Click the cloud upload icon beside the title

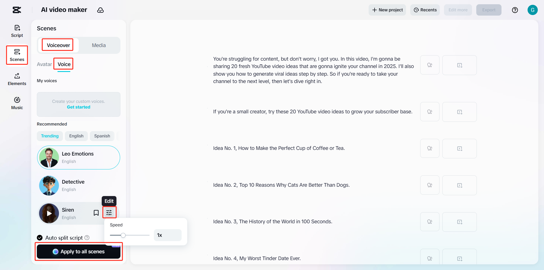point(101,10)
